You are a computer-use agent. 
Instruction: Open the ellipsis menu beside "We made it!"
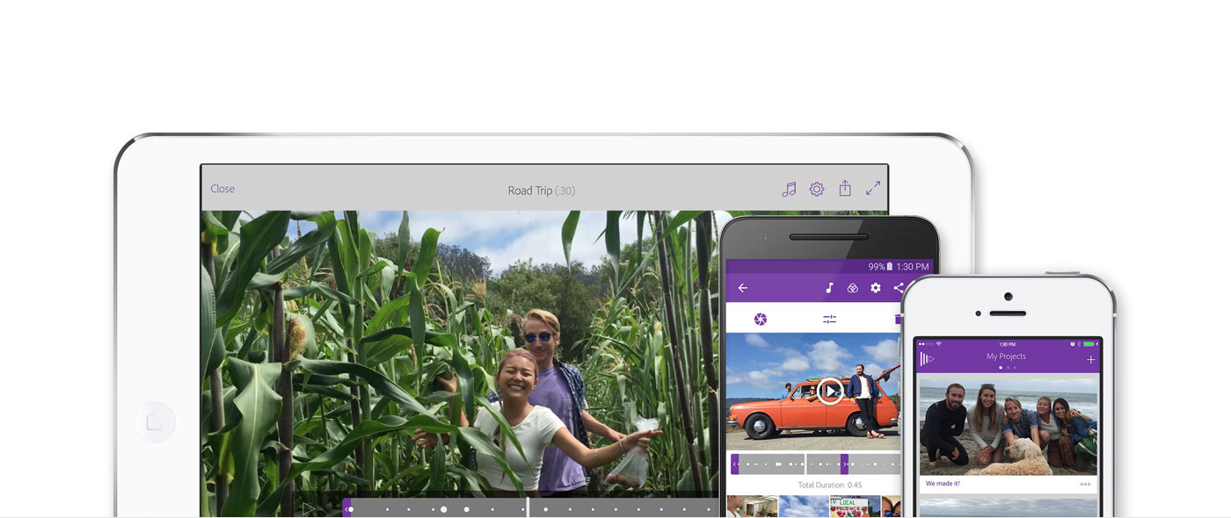1085,484
